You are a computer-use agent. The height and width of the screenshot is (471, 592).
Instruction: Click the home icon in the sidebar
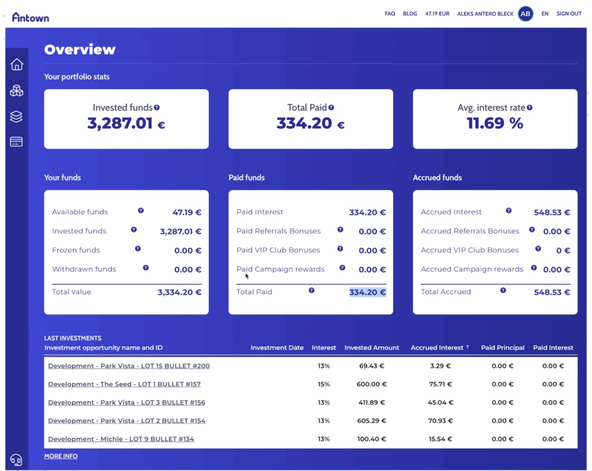click(x=17, y=65)
